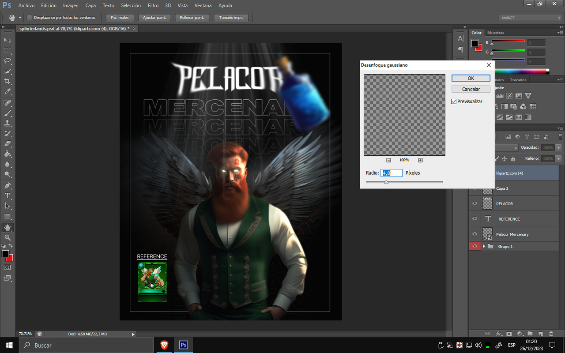Select the Eyedropper tool
This screenshot has height=353, width=565.
point(8,92)
